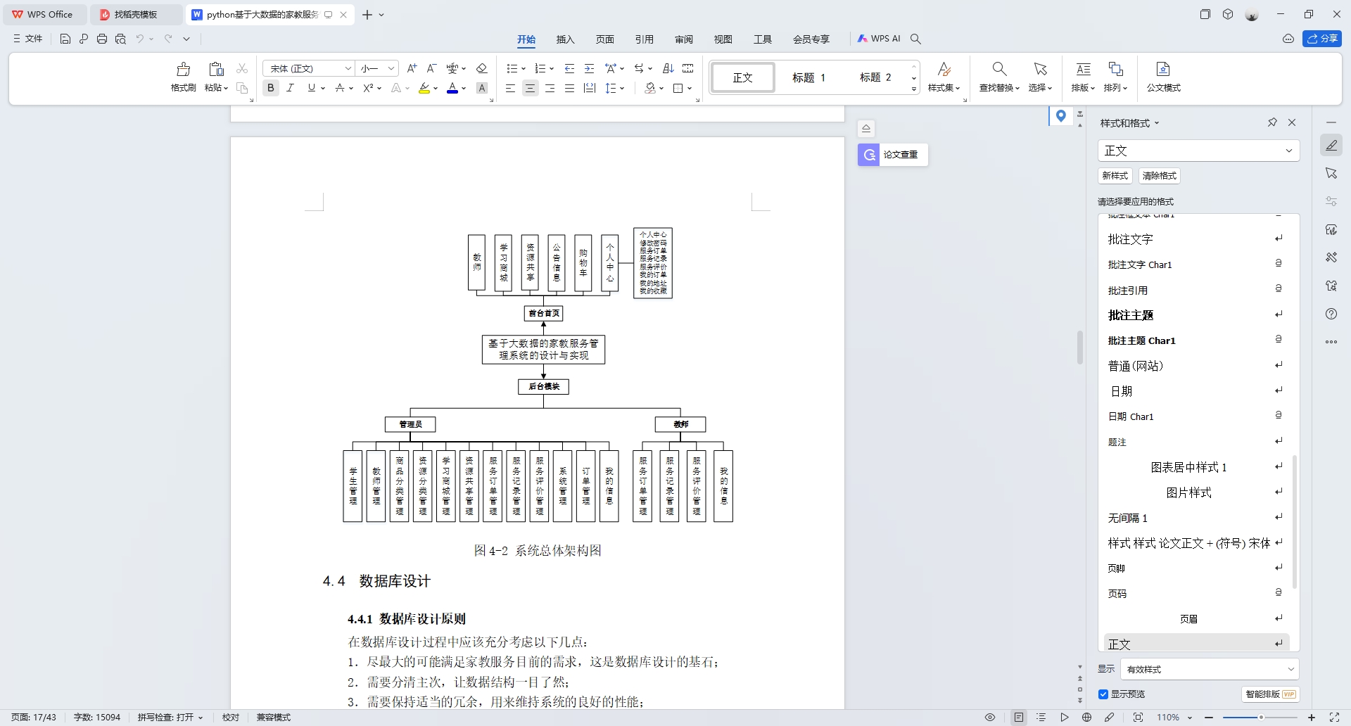Click the Format Painter icon
The height and width of the screenshot is (726, 1351).
(183, 70)
